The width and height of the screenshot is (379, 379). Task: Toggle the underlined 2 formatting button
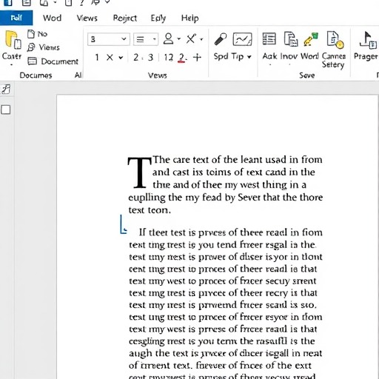pyautogui.click(x=181, y=58)
